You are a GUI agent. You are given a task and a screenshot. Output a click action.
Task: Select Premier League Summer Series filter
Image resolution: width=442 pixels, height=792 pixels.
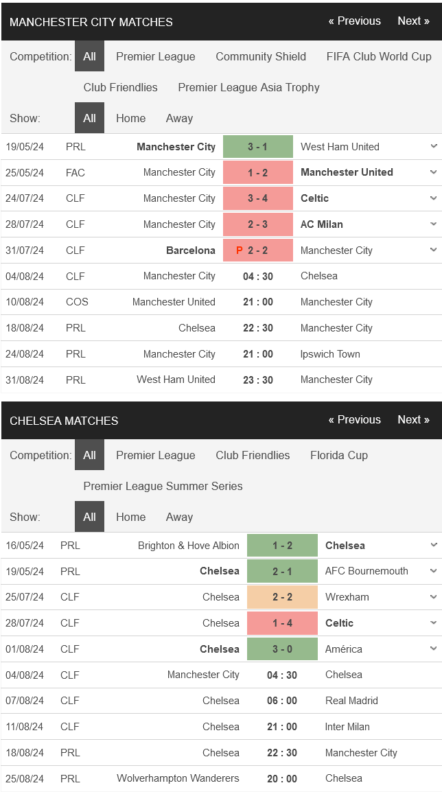[x=163, y=487]
